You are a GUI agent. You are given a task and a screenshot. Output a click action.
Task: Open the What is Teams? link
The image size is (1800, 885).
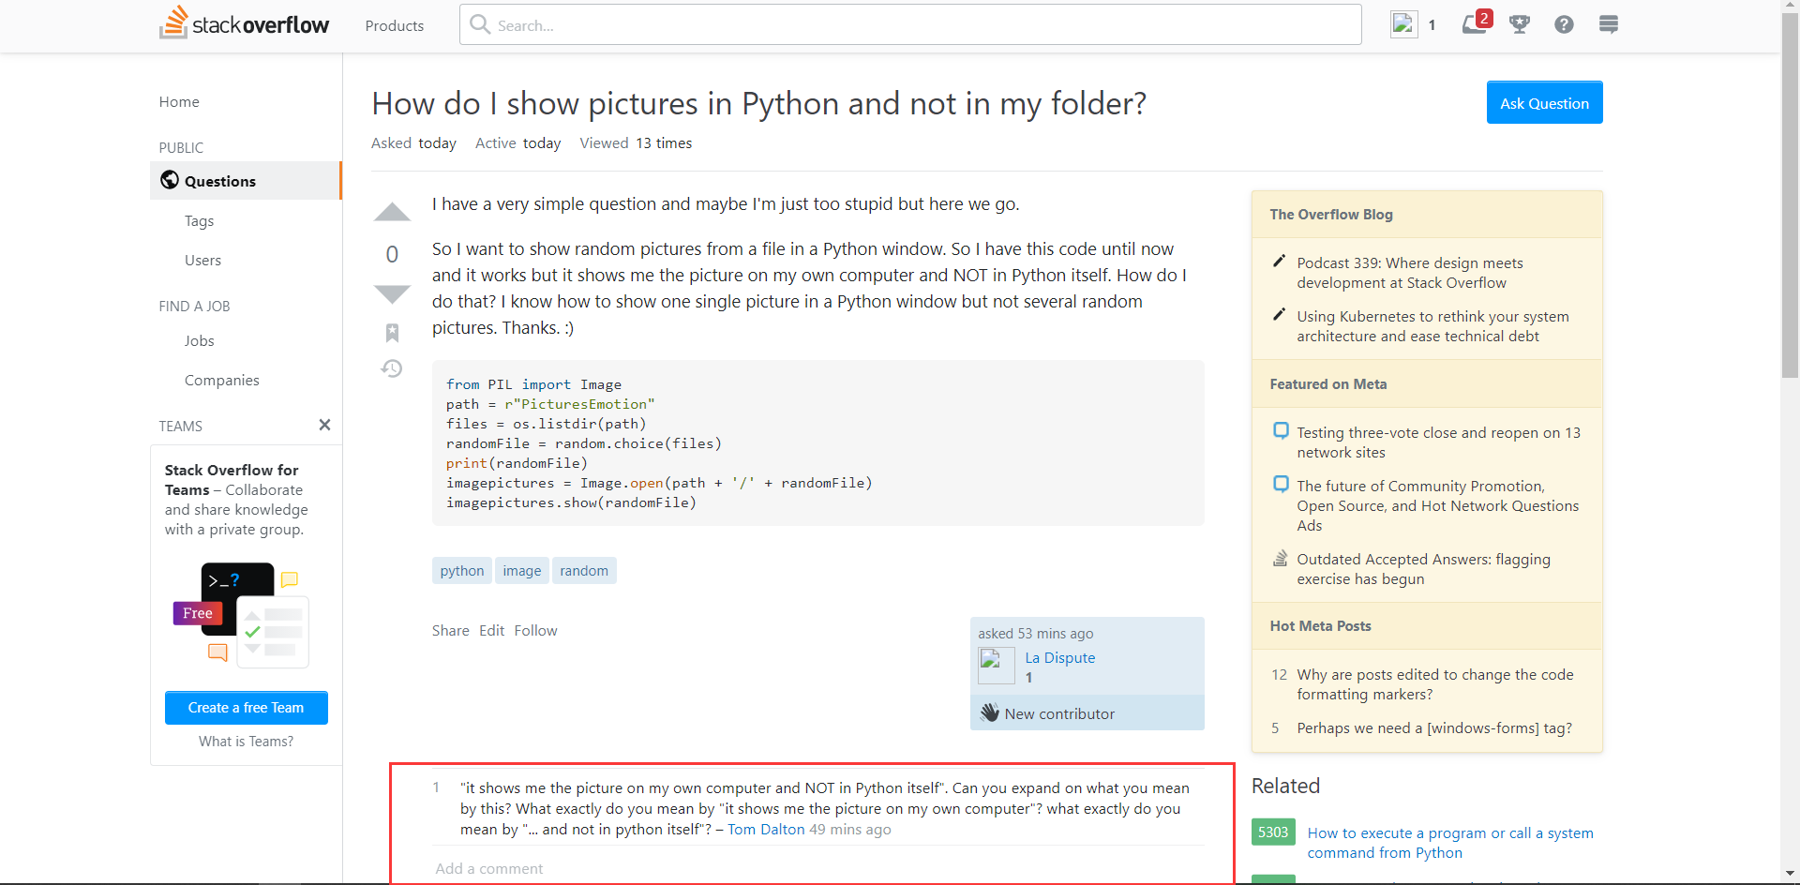click(246, 741)
